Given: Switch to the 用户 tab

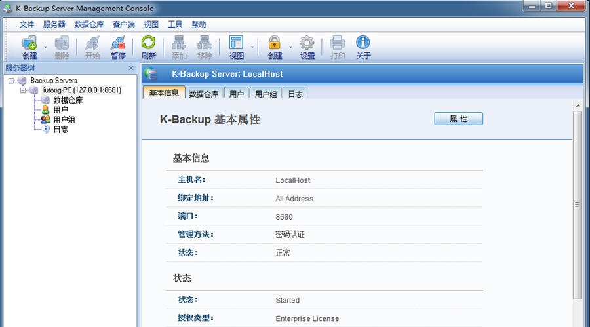Looking at the screenshot, I should [236, 94].
